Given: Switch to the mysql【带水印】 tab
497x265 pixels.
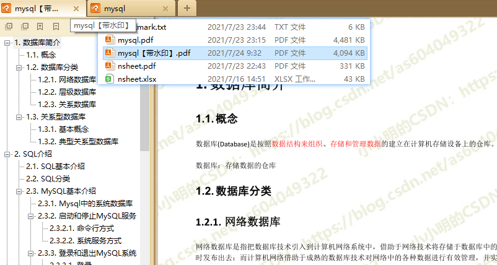Looking at the screenshot, I should click(43, 8).
